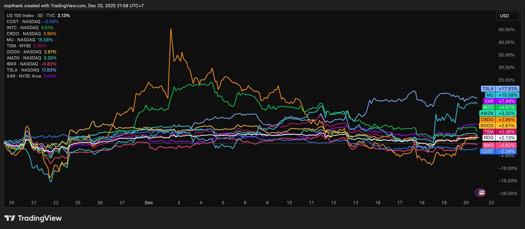Click the AMZN +3.25% price scale label

point(497,113)
